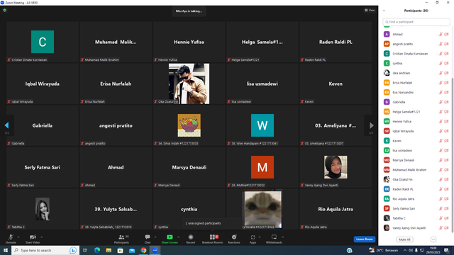454x255 pixels.
Task: Open the Apps icon
Action: pos(253,237)
